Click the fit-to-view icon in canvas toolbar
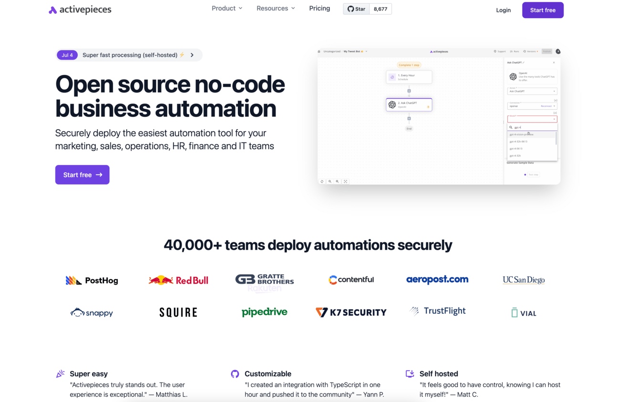This screenshot has height=402, width=617. click(x=345, y=182)
